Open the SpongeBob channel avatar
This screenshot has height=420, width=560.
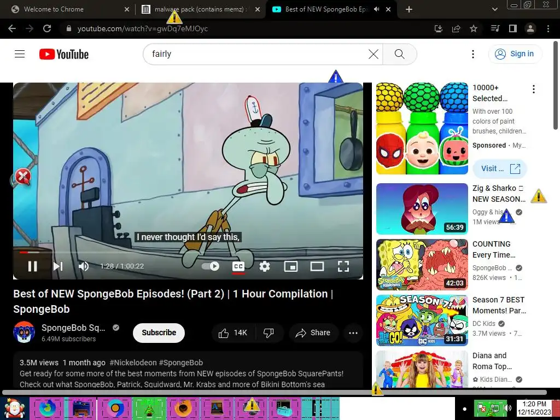pyautogui.click(x=24, y=332)
